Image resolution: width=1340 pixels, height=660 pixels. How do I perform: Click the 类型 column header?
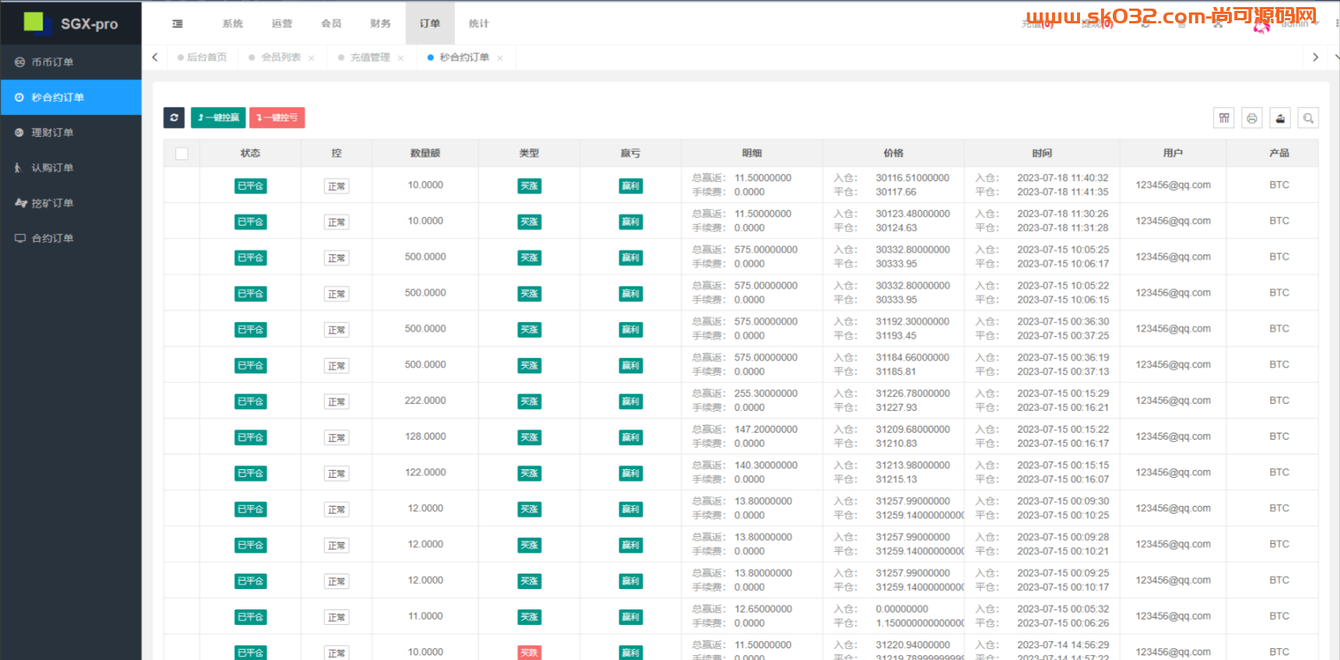pos(529,153)
